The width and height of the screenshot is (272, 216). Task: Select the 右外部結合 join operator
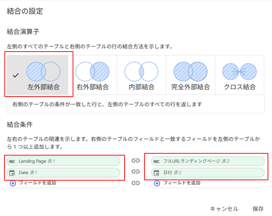point(93,75)
